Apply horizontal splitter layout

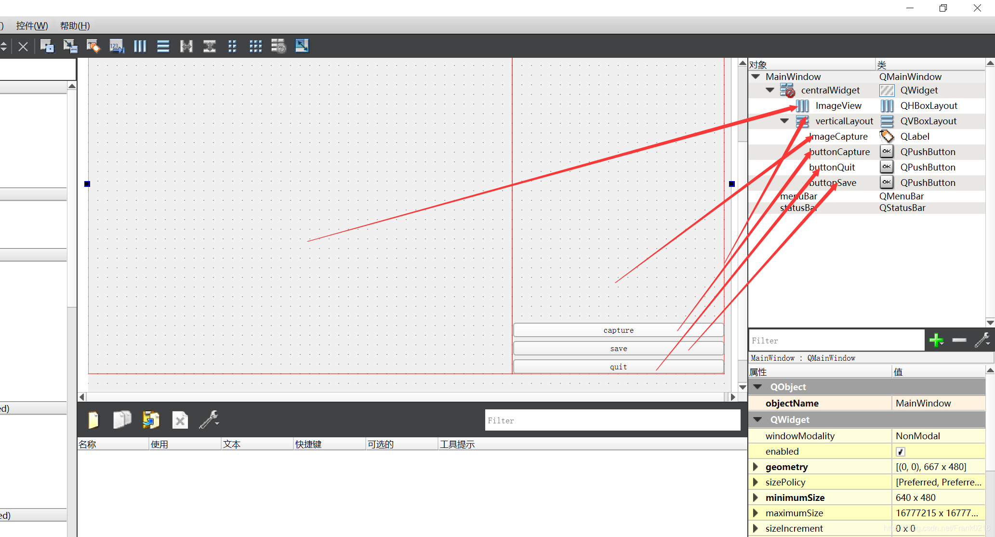pyautogui.click(x=186, y=46)
